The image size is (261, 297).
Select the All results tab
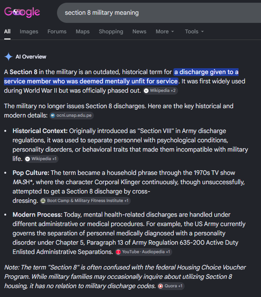(x=7, y=31)
